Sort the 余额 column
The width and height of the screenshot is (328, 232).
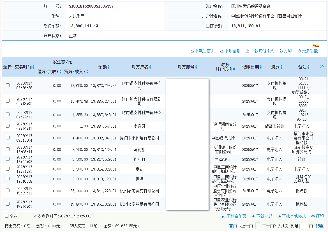(x=108, y=67)
